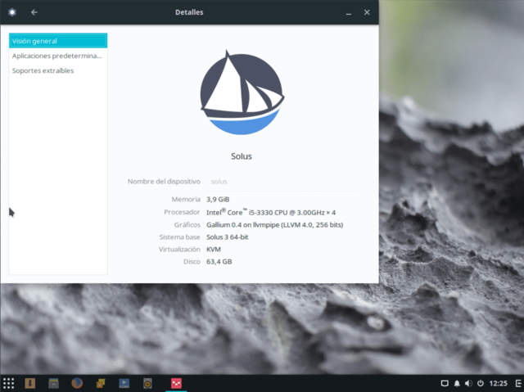Open the music player speaker icon
The width and height of the screenshot is (524, 392).
147,383
